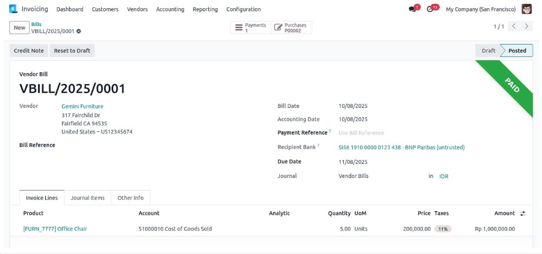Click the Account column header
This screenshot has height=254, width=542.
[149, 213]
